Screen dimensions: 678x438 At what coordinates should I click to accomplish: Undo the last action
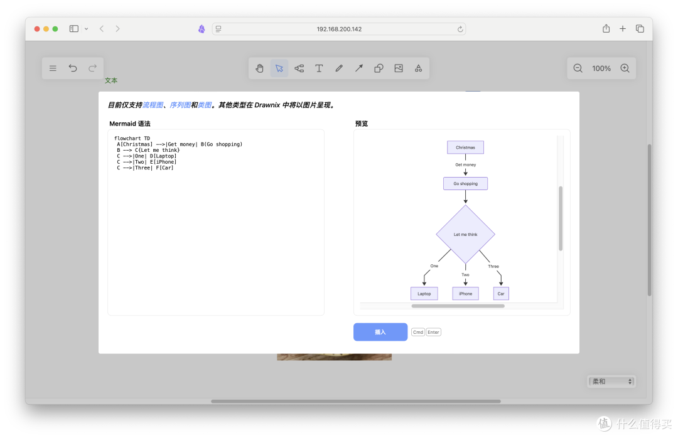click(72, 68)
